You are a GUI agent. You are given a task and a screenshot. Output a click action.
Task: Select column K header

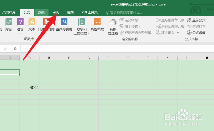pyautogui.click(x=167, y=58)
